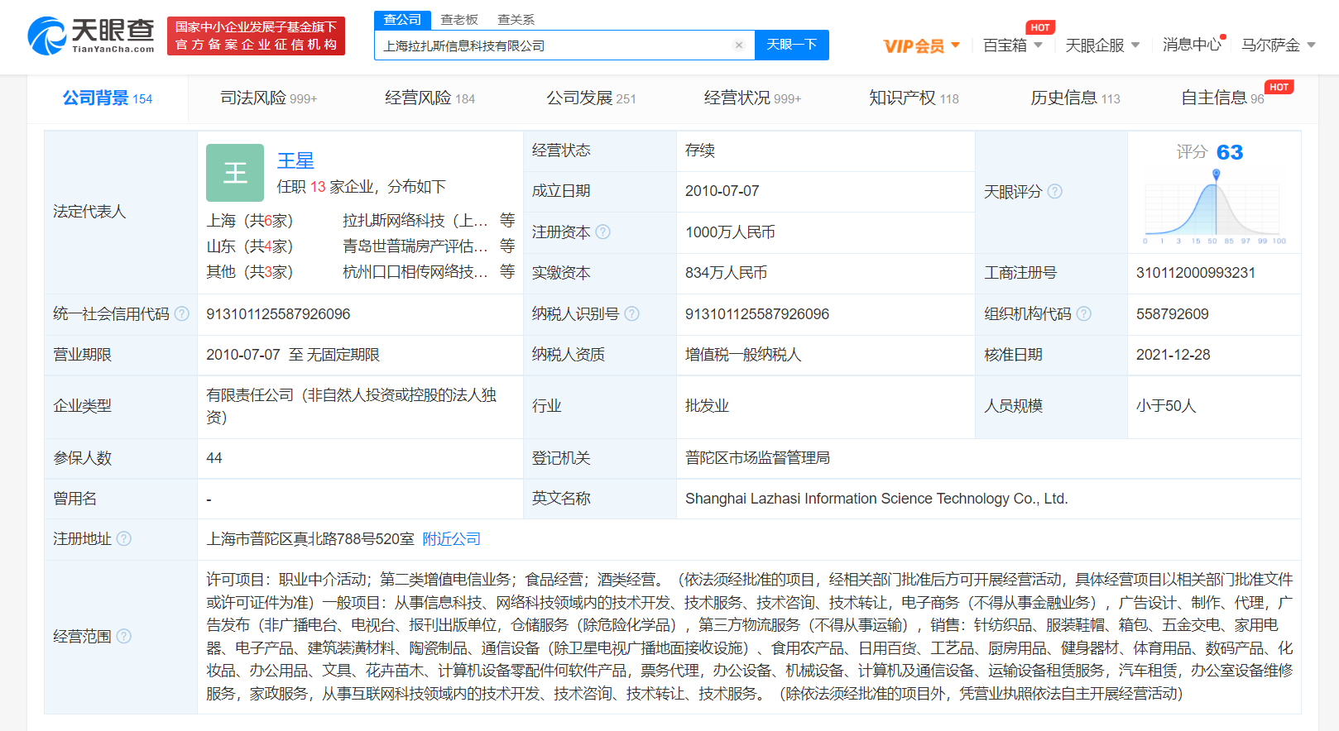The height and width of the screenshot is (731, 1339).
Task: Click help icon next to 组织机构代码
Action: (x=1084, y=314)
